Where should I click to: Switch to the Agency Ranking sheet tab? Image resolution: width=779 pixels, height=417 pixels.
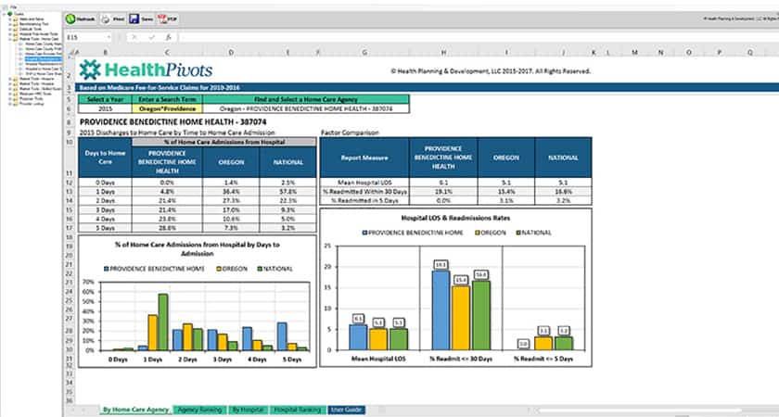[x=199, y=410]
